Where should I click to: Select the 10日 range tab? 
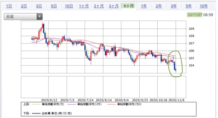click(x=69, y=6)
